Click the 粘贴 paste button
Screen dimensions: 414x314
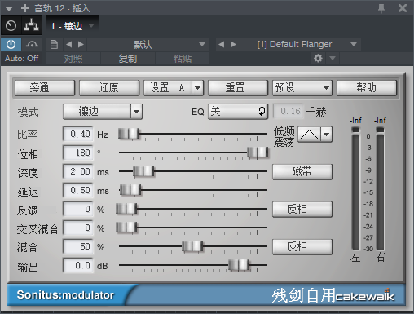pos(183,59)
